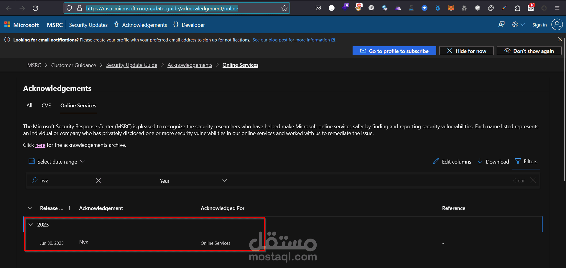Open the Select date range dropdown
The height and width of the screenshot is (268, 566).
[x=57, y=162]
